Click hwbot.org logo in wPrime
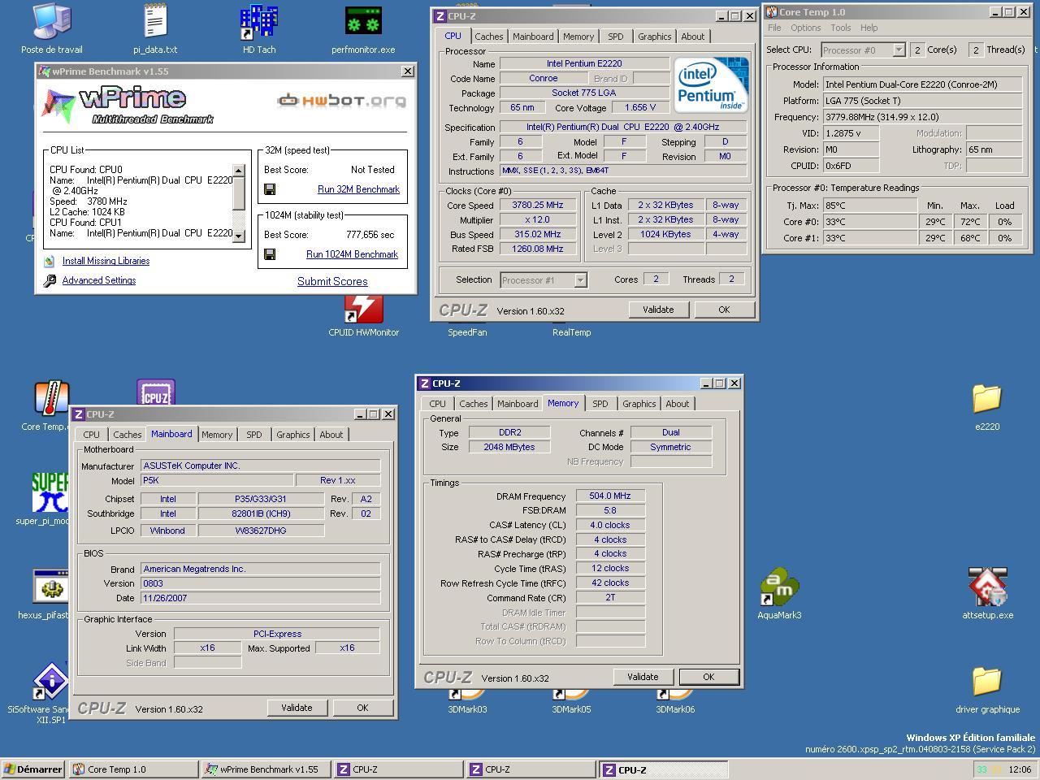This screenshot has height=780, width=1040. [x=341, y=101]
